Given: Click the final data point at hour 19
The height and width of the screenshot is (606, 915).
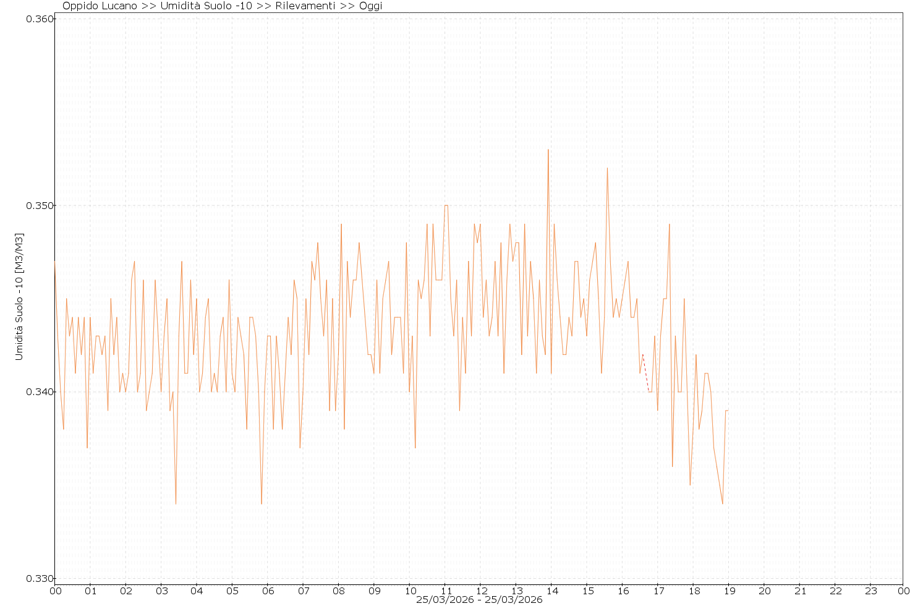Looking at the screenshot, I should pyautogui.click(x=728, y=410).
